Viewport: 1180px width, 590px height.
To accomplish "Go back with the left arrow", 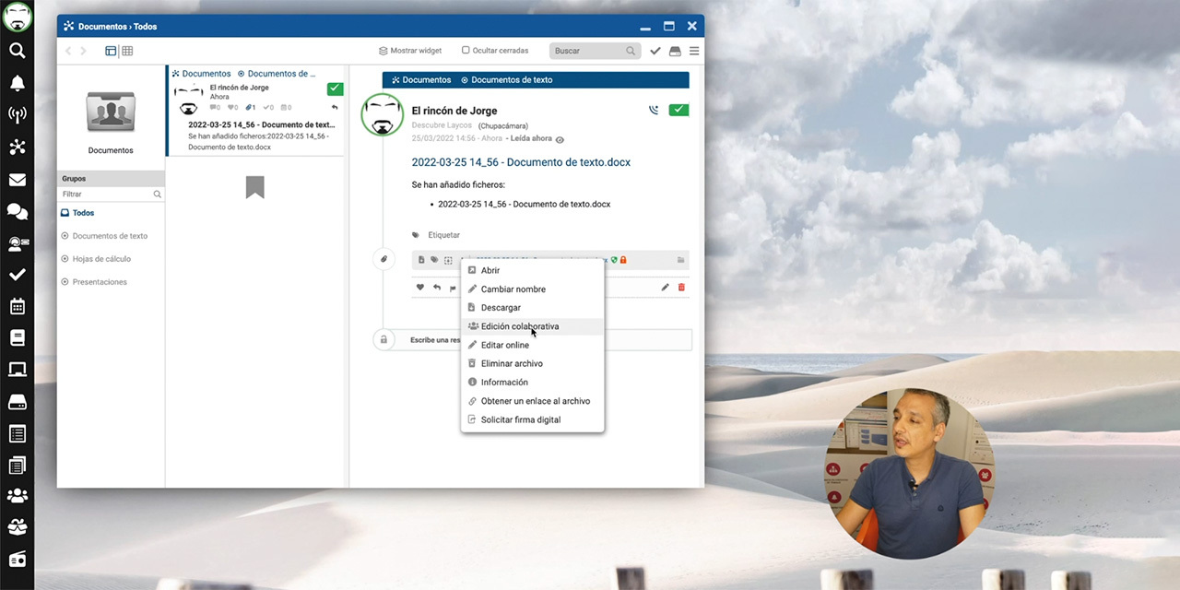I will pos(68,51).
